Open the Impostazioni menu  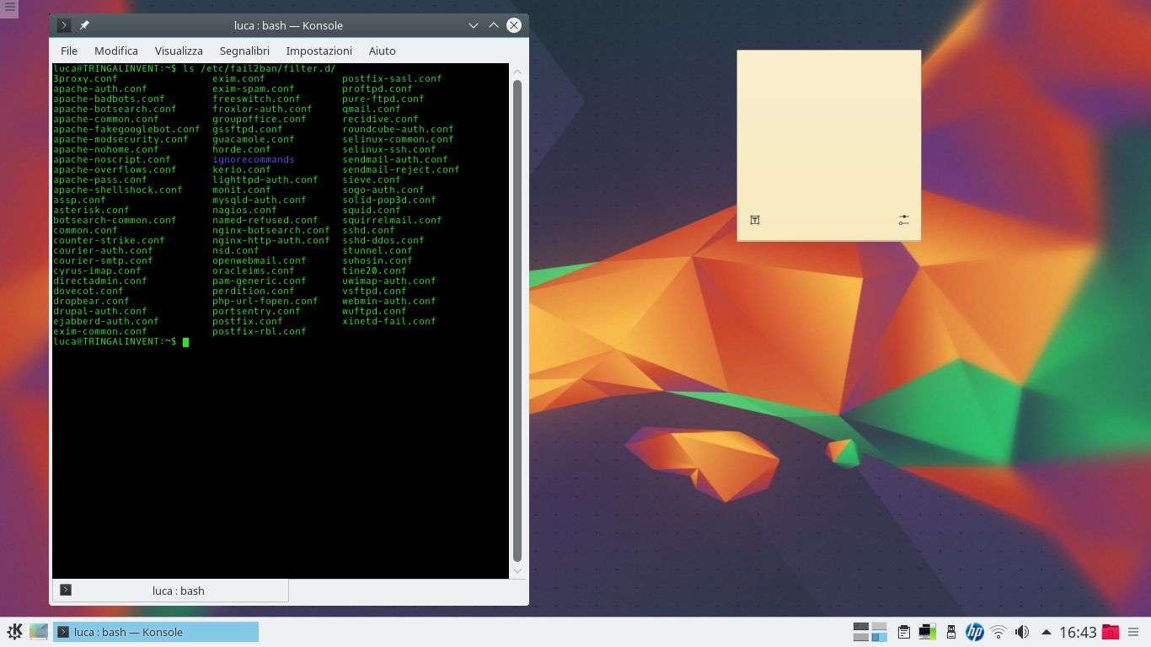(x=319, y=51)
